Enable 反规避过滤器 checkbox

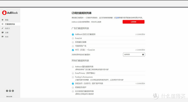pos(73,42)
